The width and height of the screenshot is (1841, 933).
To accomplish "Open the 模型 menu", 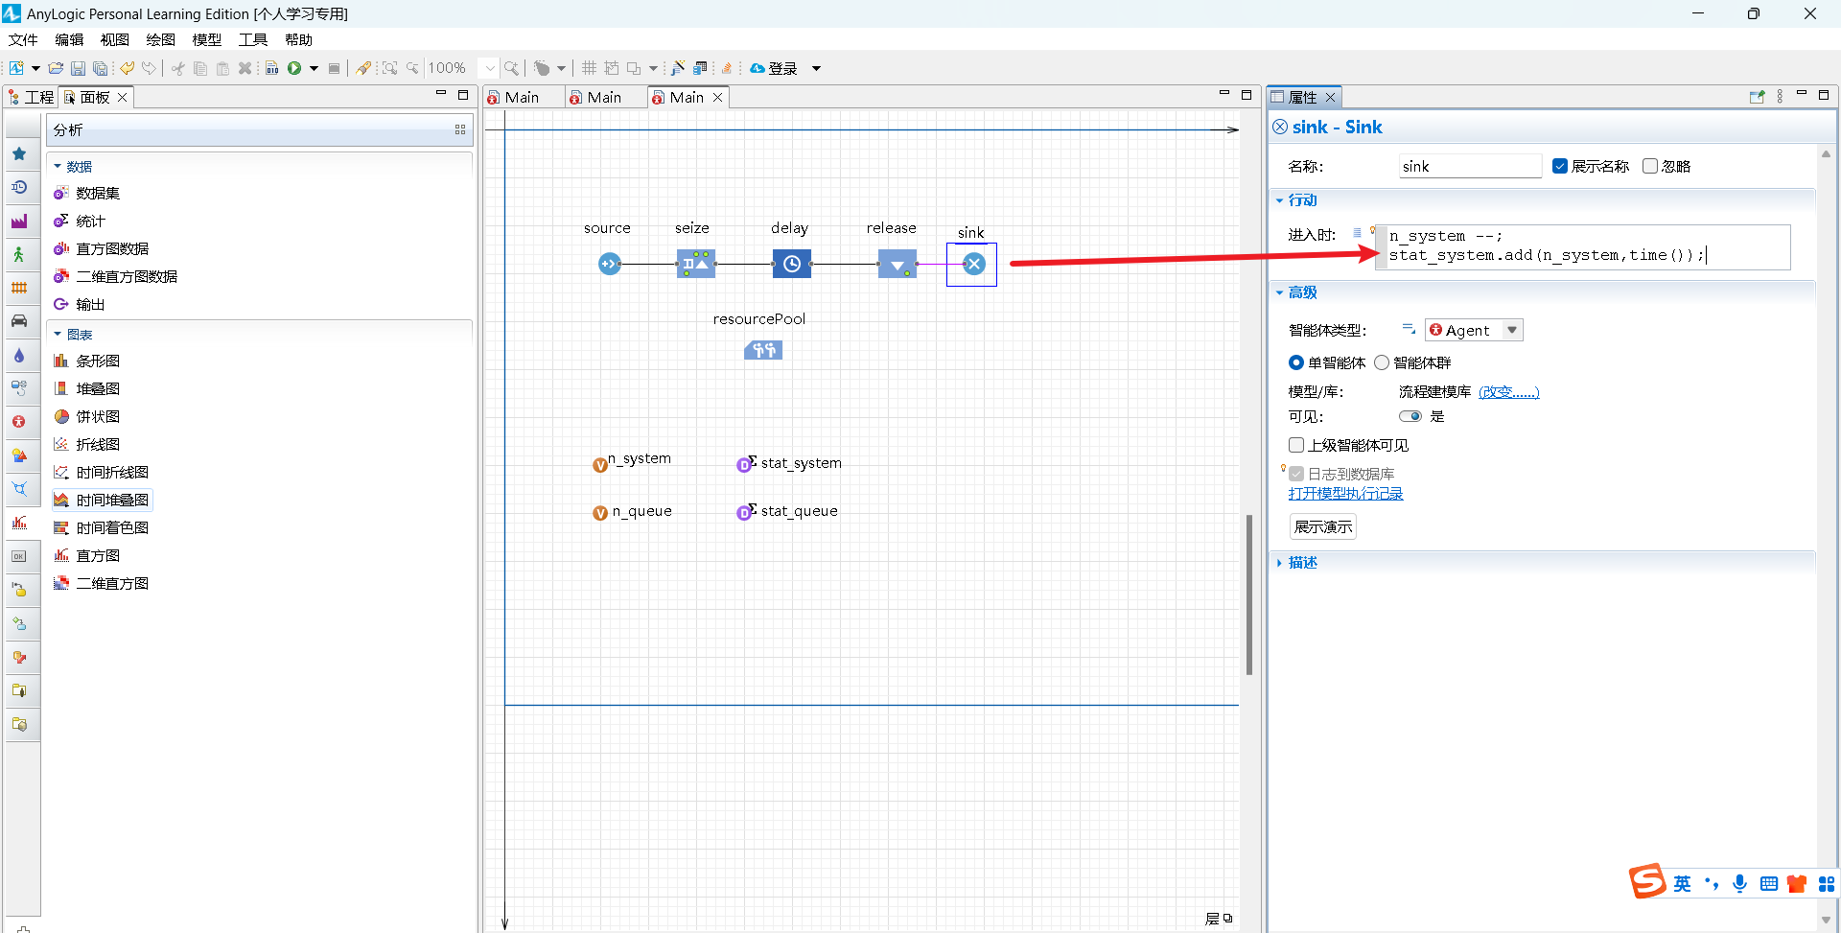I will tap(207, 39).
